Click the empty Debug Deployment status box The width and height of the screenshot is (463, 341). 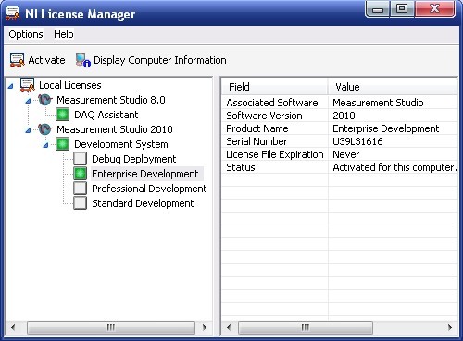pos(81,159)
